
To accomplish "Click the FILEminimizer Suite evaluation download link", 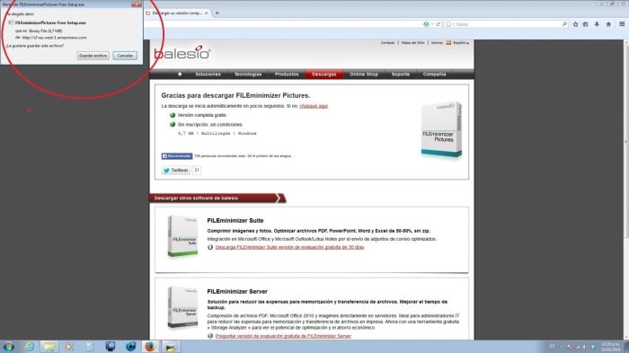I will click(289, 247).
